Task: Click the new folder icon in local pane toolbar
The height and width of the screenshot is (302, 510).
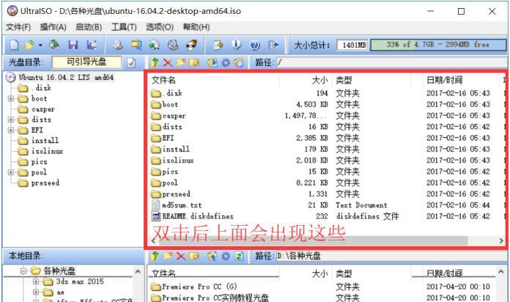Action: tap(168, 256)
